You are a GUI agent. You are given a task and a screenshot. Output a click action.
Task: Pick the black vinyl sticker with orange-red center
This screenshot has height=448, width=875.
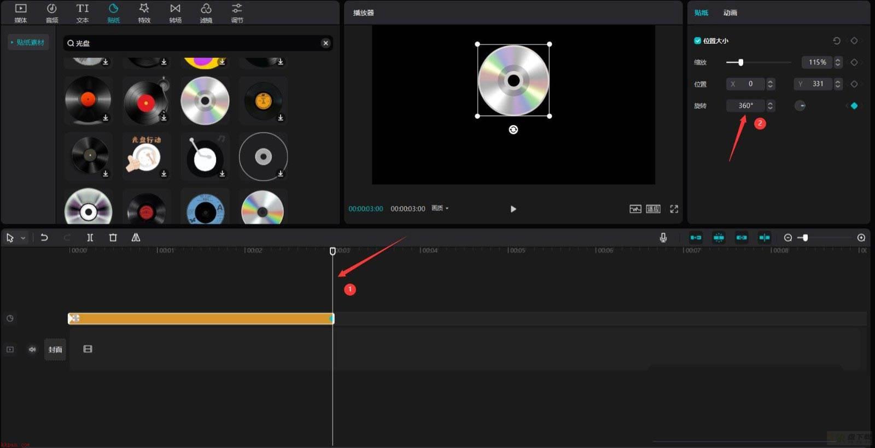tap(88, 101)
